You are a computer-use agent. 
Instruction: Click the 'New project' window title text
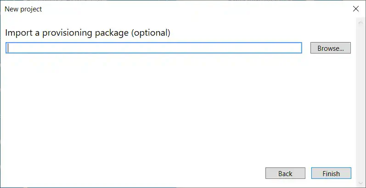tap(23, 9)
